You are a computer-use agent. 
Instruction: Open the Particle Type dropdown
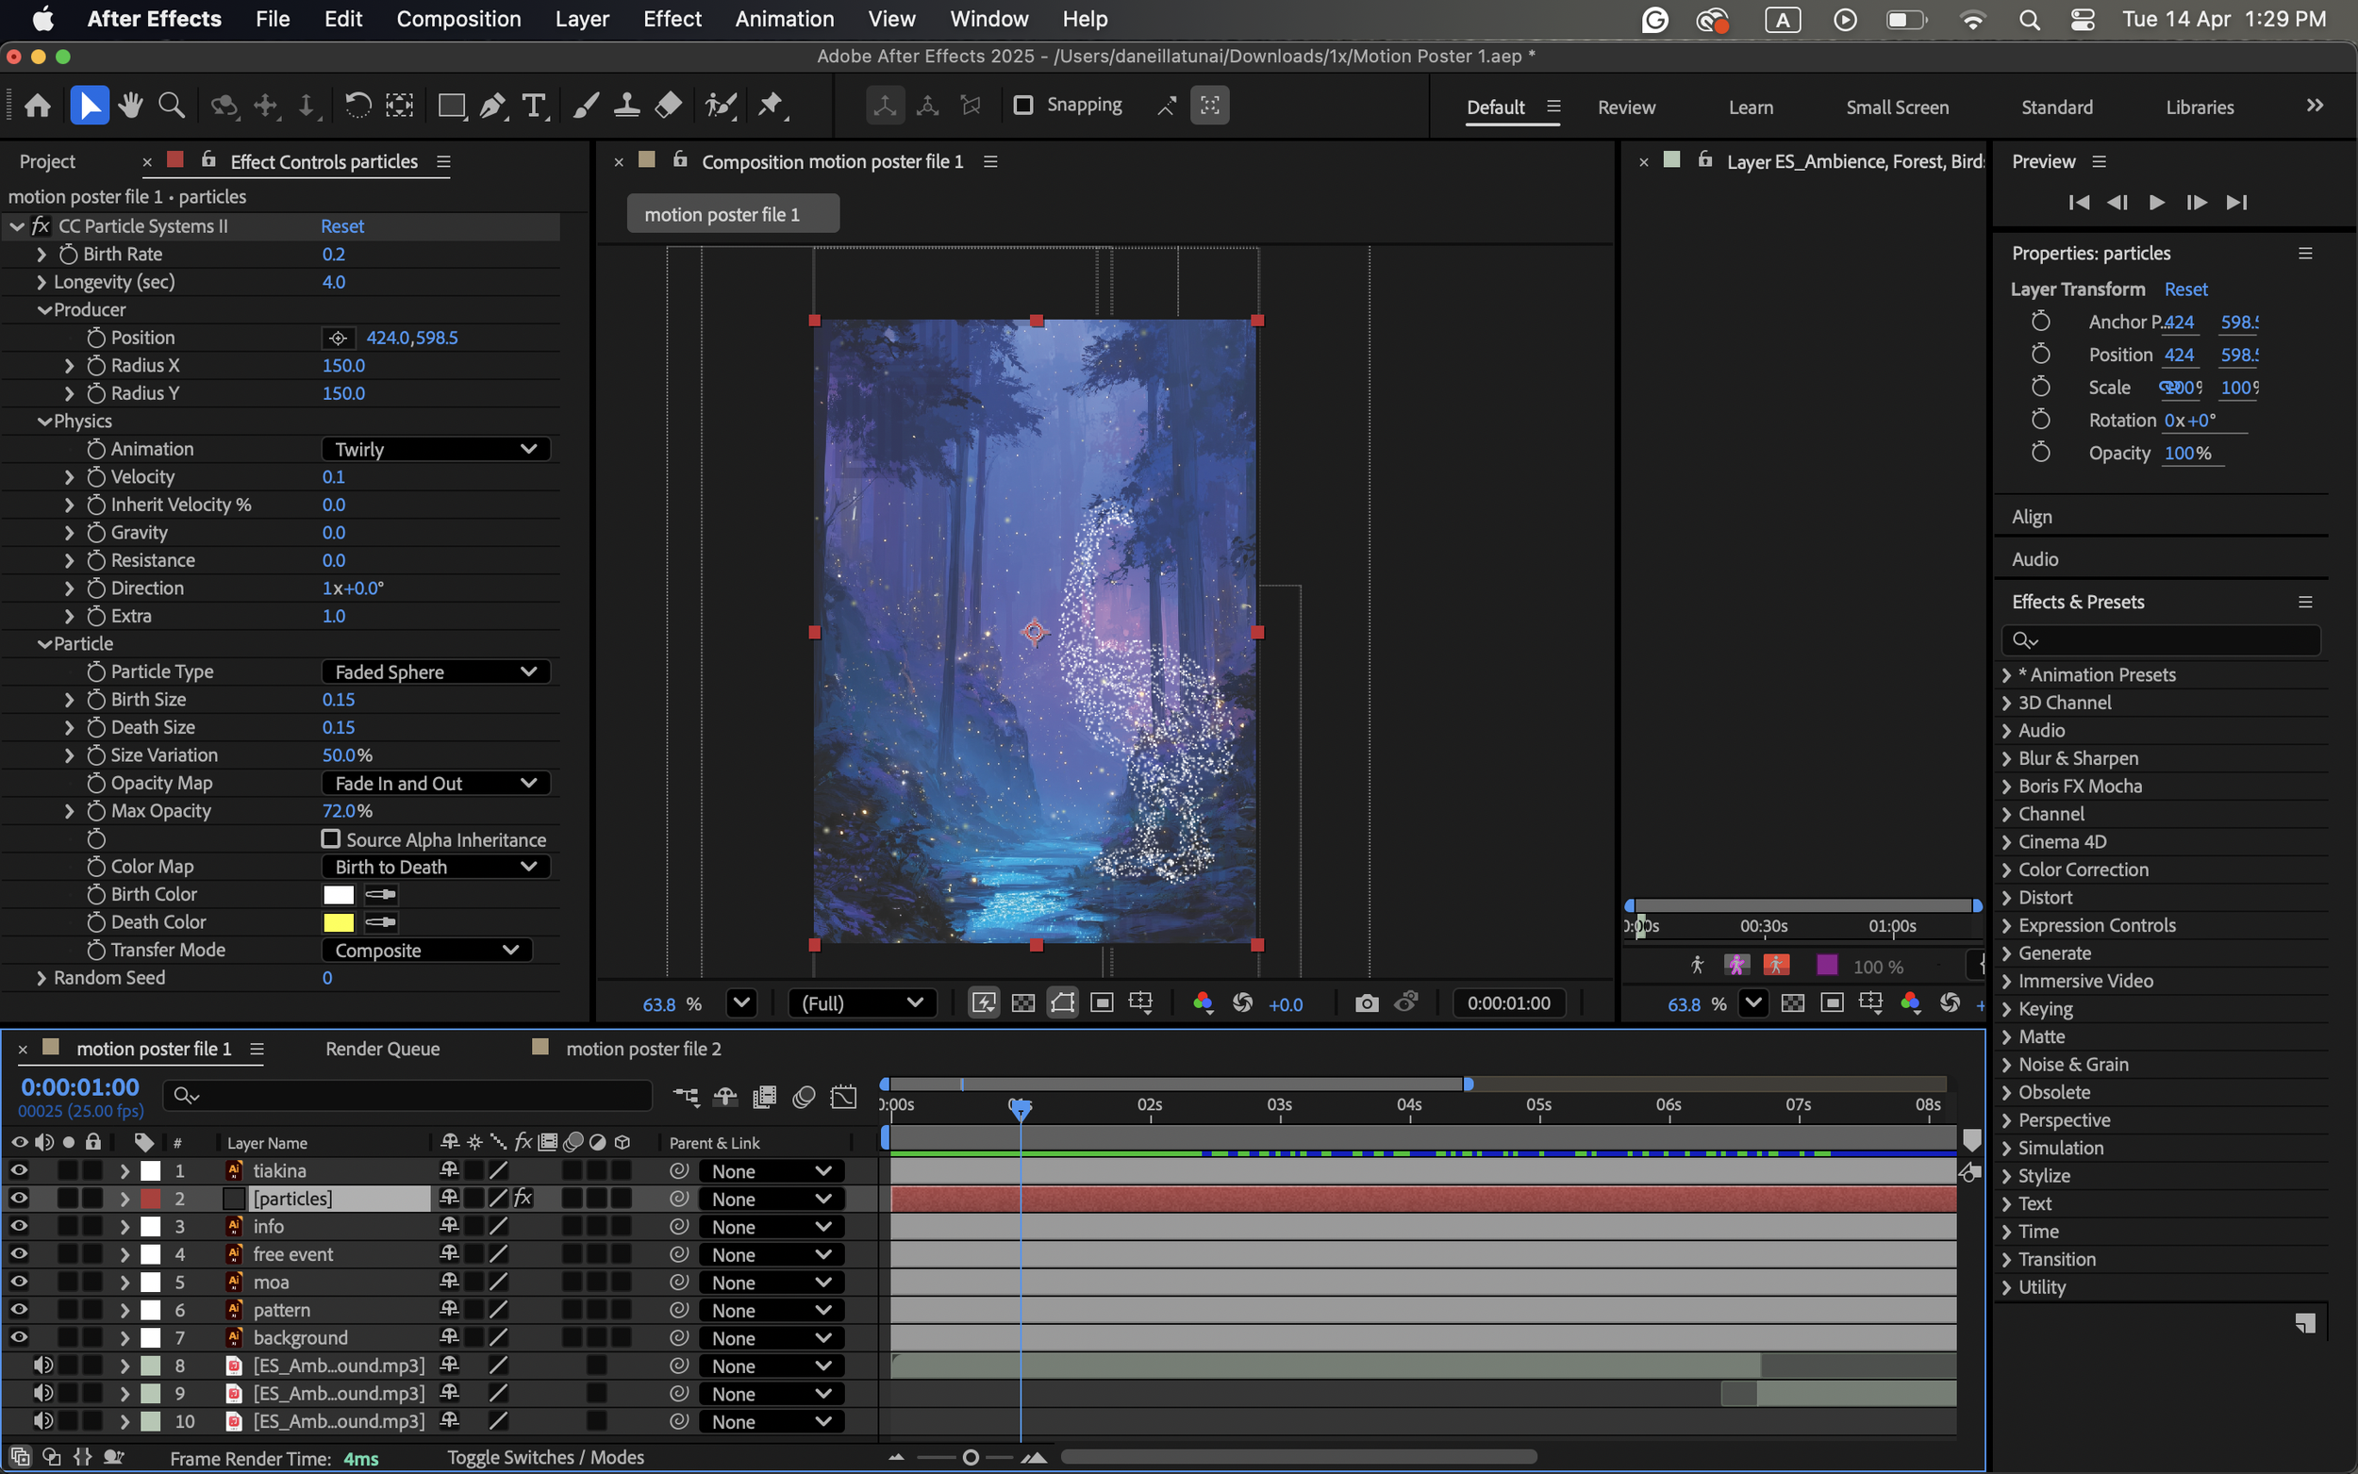coord(436,671)
